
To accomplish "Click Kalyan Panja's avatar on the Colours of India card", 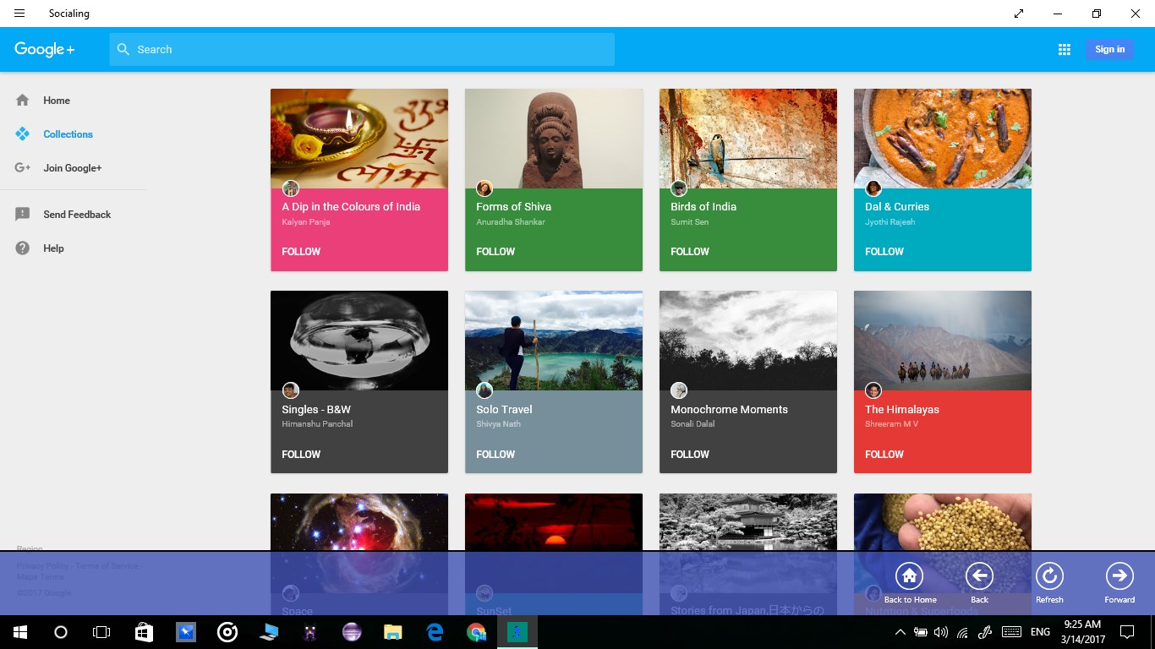I will tap(290, 188).
